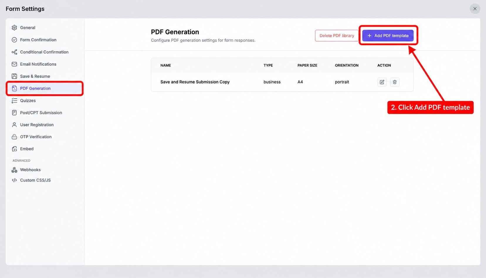
Task: Delete the Save and Resume Submission Copy template
Action: (x=395, y=82)
